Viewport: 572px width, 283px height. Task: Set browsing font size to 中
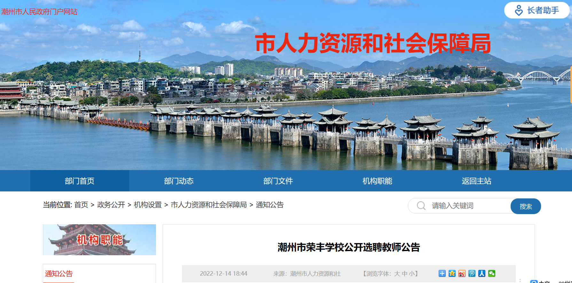point(404,274)
